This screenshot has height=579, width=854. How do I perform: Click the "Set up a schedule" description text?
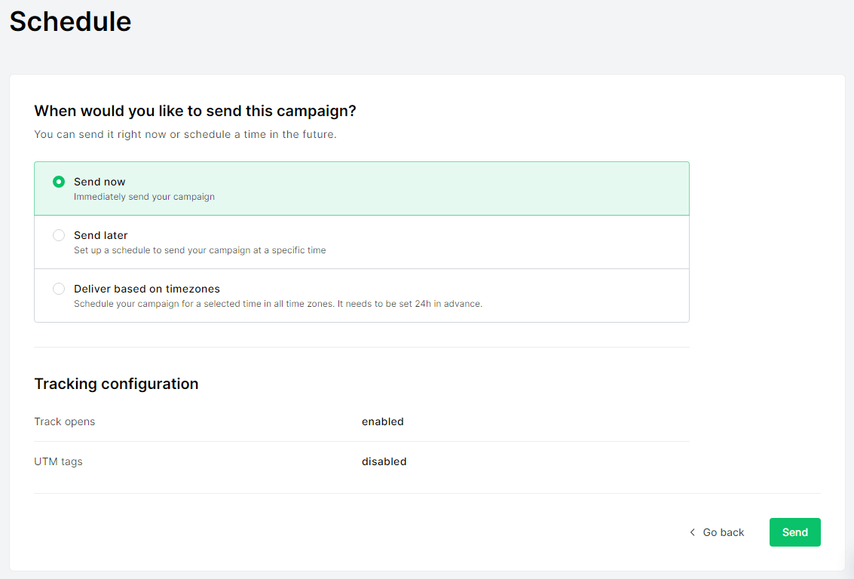click(200, 250)
